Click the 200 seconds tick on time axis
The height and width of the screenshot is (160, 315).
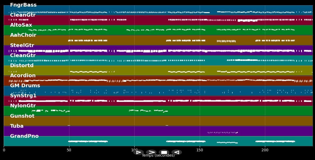point(265,150)
